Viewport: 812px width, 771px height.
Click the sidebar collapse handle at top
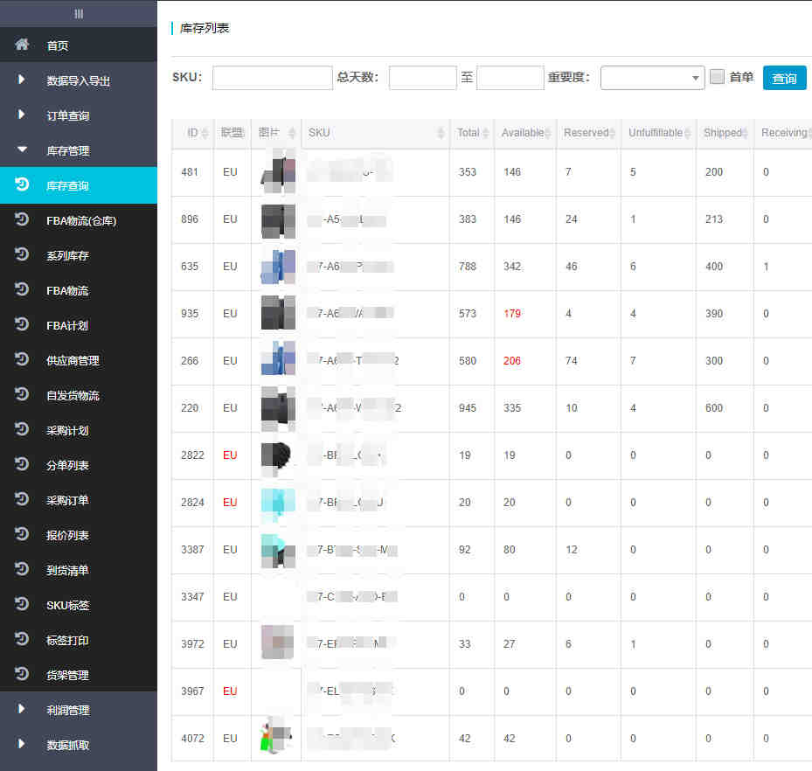pyautogui.click(x=79, y=13)
